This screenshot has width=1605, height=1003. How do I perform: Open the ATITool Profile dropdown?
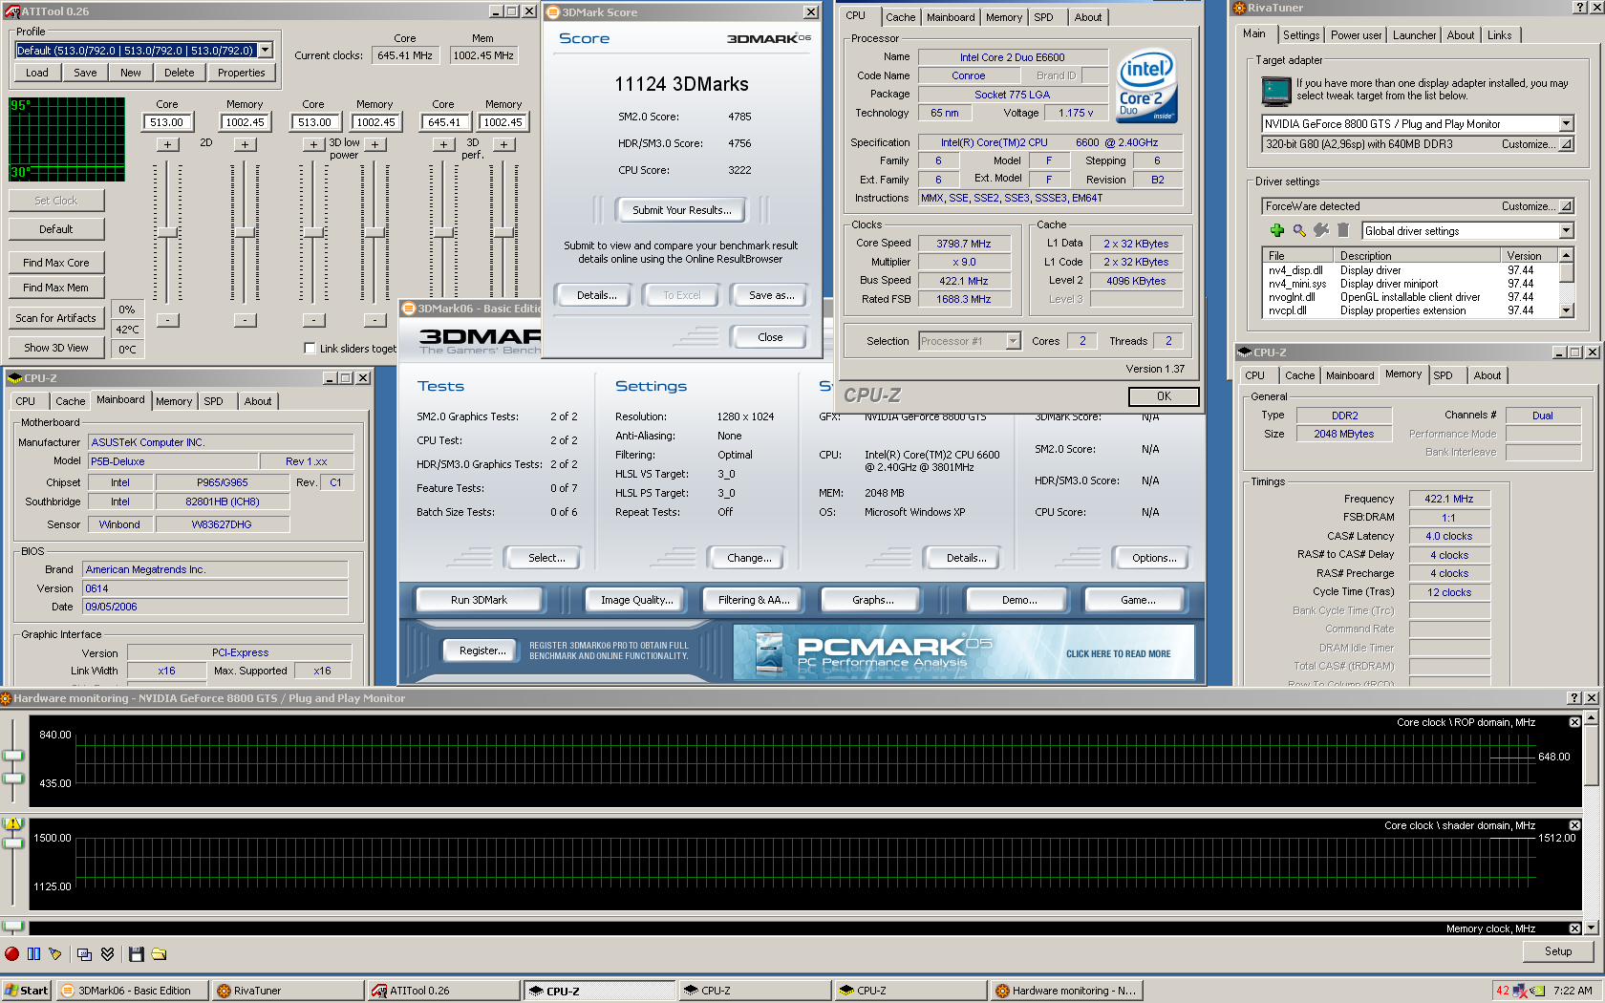point(266,51)
